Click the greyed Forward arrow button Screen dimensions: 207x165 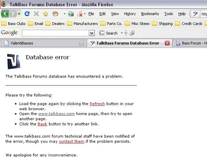pos(13,14)
